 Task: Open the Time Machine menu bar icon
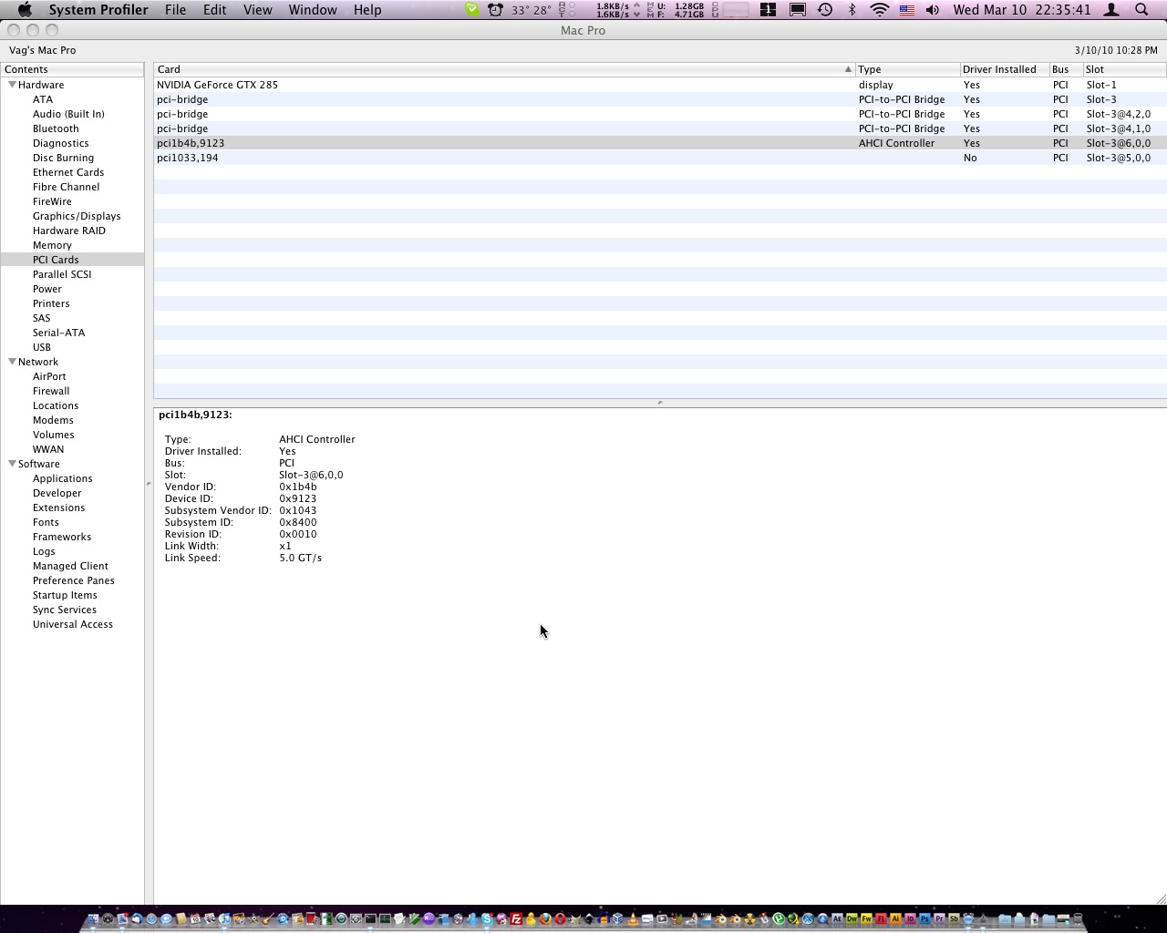825,10
